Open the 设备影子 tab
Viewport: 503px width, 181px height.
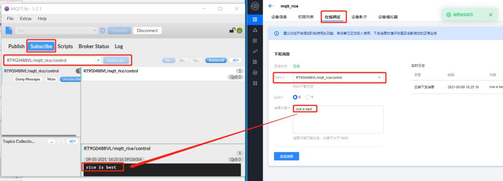coord(359,17)
